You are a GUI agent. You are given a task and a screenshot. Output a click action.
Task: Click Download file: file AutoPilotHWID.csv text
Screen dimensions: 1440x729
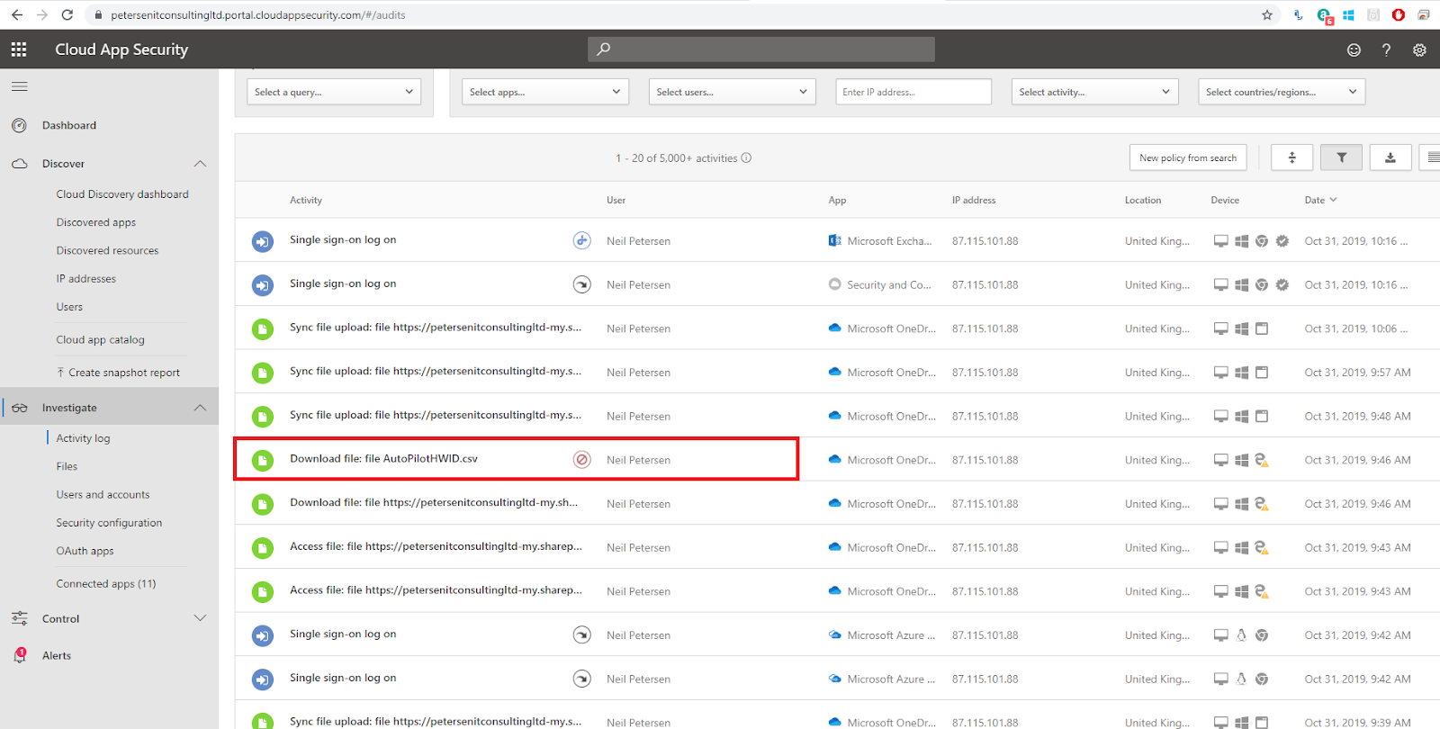pyautogui.click(x=383, y=459)
